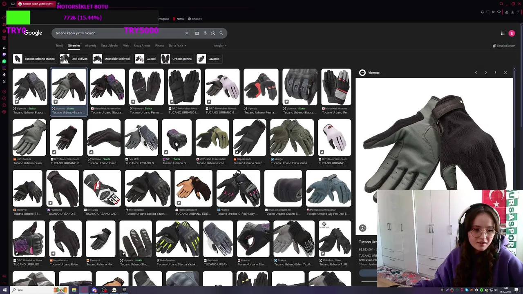Screen dimensions: 523x294
Task: Click the Google Lens icon on preview image
Action: [362, 228]
